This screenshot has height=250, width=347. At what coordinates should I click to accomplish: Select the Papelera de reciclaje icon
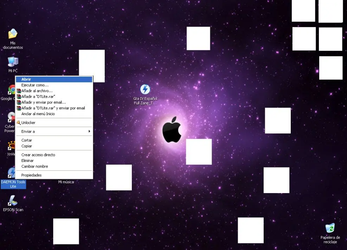point(330,228)
